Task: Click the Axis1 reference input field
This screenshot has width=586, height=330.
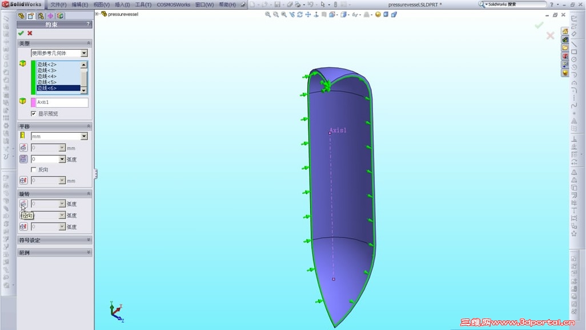Action: click(62, 102)
